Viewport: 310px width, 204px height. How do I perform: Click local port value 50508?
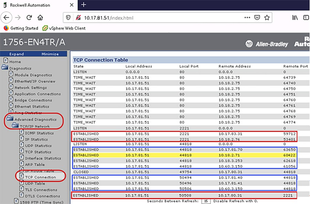coord(185,195)
